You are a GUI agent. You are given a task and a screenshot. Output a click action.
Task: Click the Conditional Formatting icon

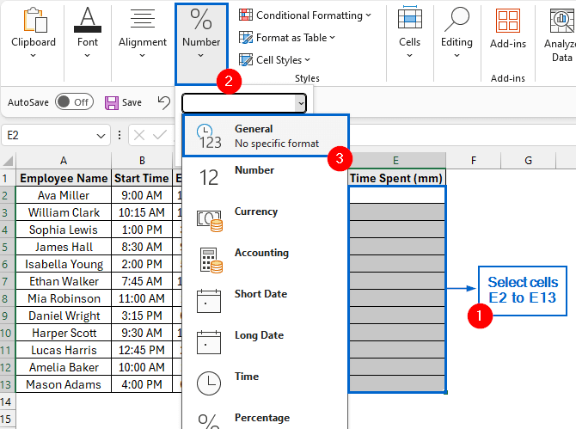tap(246, 15)
